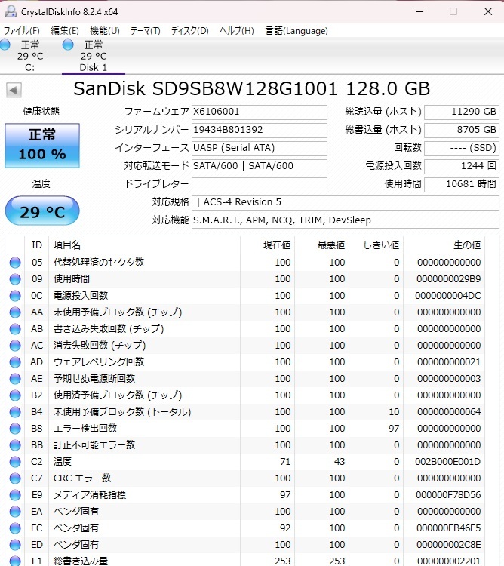Click the status icon for attribute EC
This screenshot has width=504, height=566.
click(15, 528)
